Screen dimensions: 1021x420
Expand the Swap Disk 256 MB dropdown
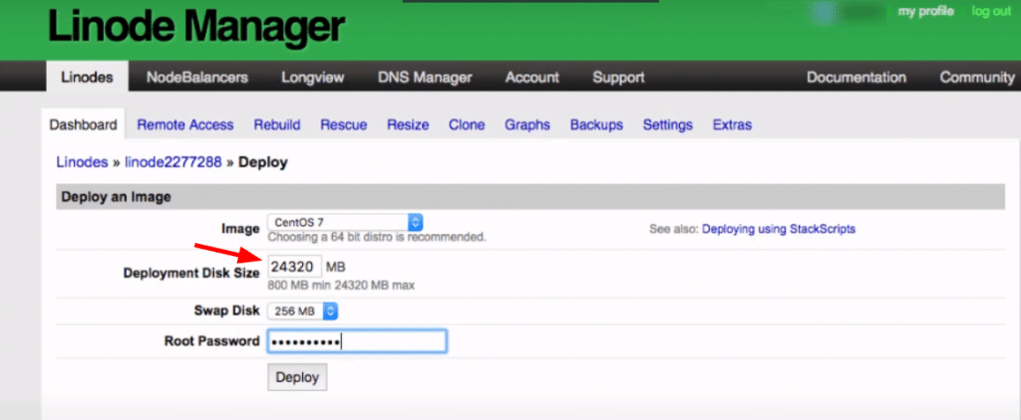(303, 312)
